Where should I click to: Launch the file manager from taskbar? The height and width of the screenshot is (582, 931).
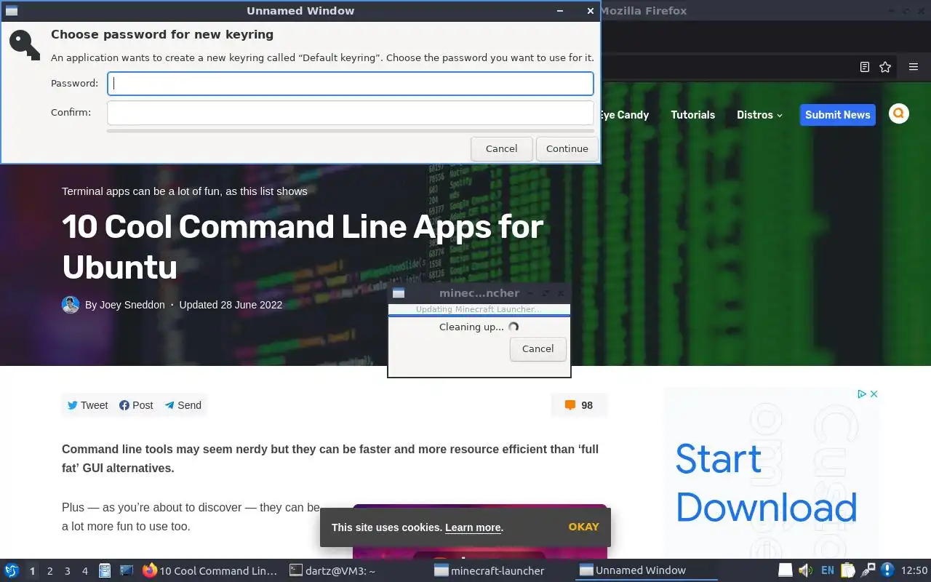tap(105, 570)
